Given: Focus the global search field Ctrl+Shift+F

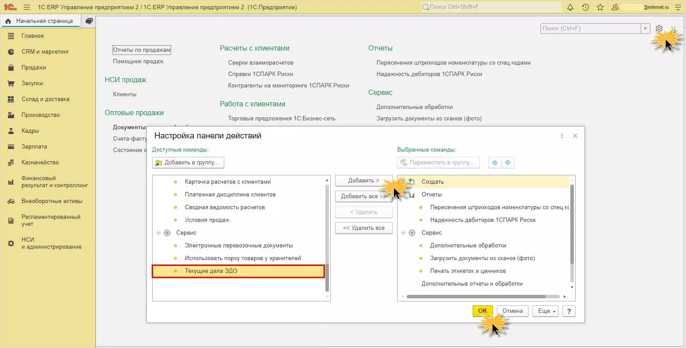Looking at the screenshot, I should [x=491, y=7].
